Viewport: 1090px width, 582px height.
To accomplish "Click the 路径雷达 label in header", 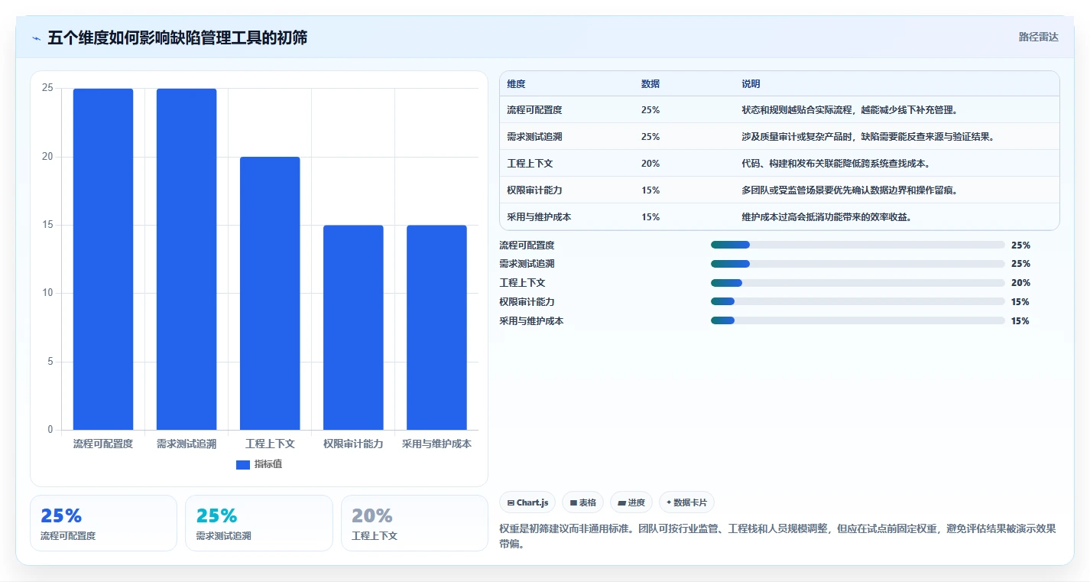I will (1038, 37).
